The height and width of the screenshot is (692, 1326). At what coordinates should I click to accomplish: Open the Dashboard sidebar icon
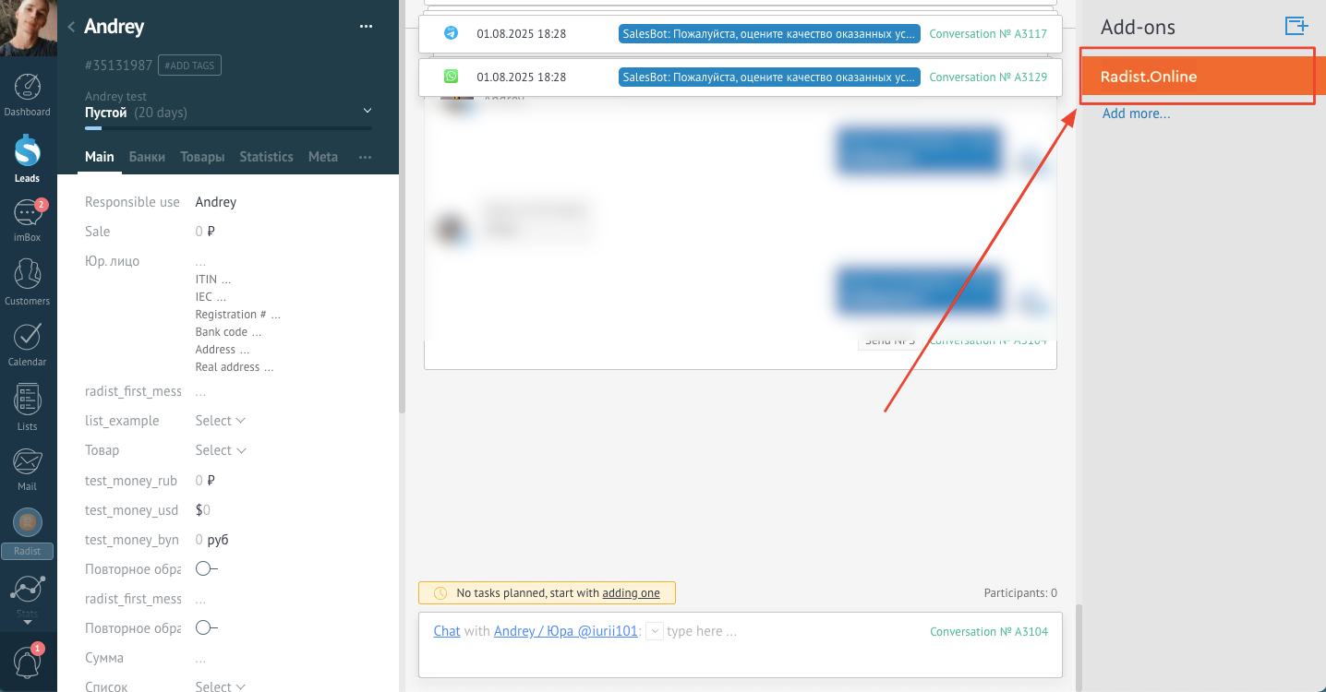click(x=27, y=94)
